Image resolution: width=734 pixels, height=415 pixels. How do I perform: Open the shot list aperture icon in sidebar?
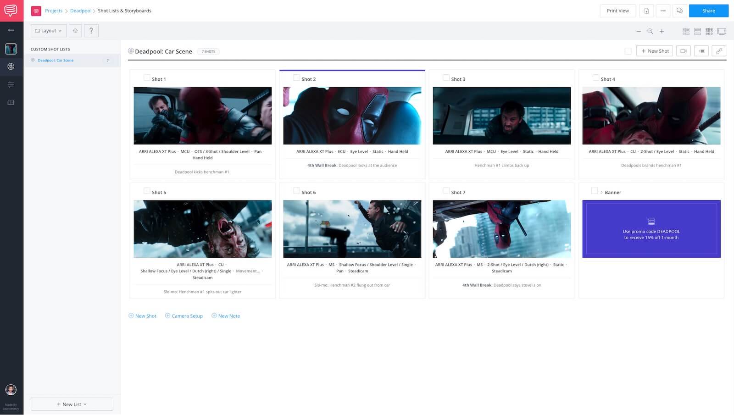tap(11, 66)
